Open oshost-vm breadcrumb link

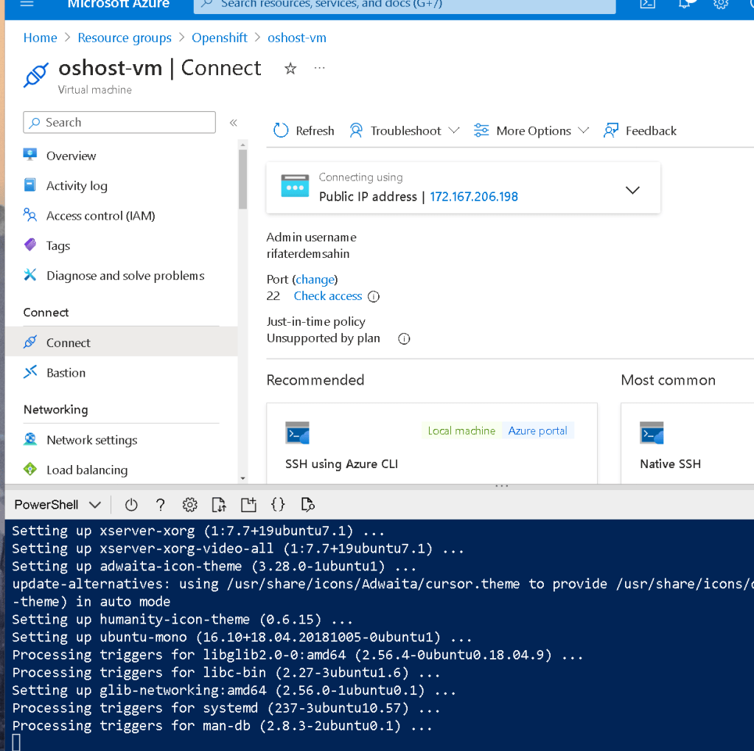pos(297,38)
